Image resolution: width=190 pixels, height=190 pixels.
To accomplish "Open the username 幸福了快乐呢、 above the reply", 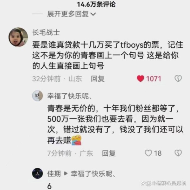I will (x=70, y=96).
